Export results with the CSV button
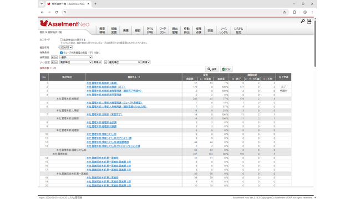 tap(226, 69)
